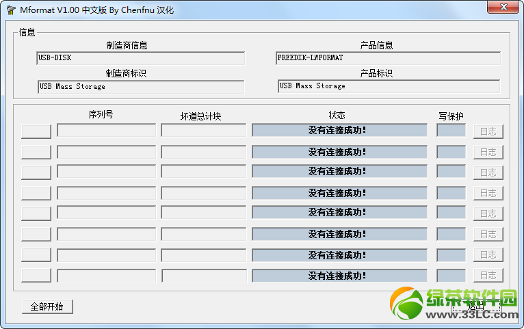Image resolution: width=524 pixels, height=329 pixels.
Task: Select the 坏道总计块 field in the first row
Action: tap(204, 130)
